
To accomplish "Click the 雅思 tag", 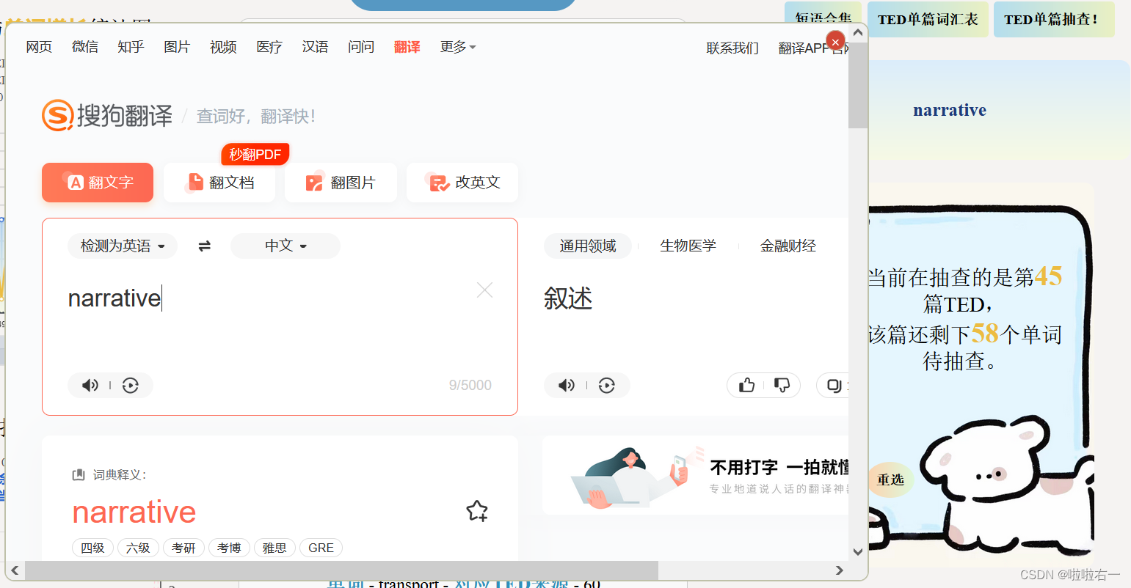I will (274, 548).
